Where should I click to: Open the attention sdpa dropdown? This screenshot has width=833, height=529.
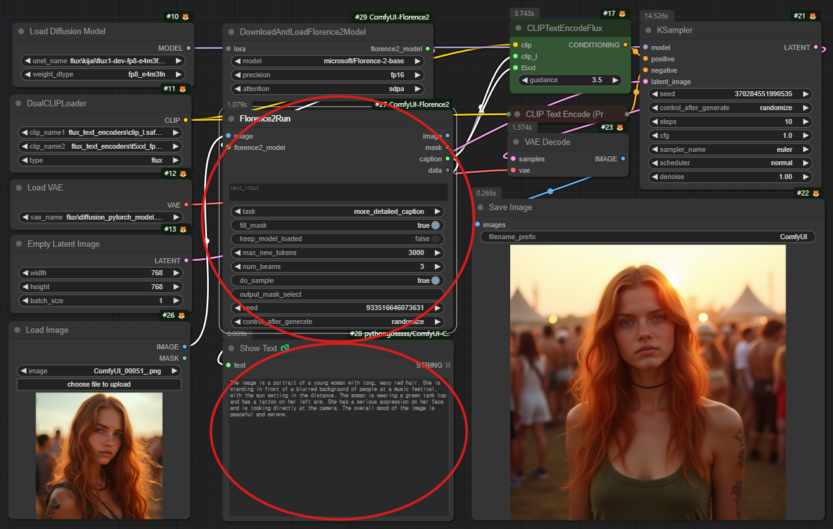328,89
